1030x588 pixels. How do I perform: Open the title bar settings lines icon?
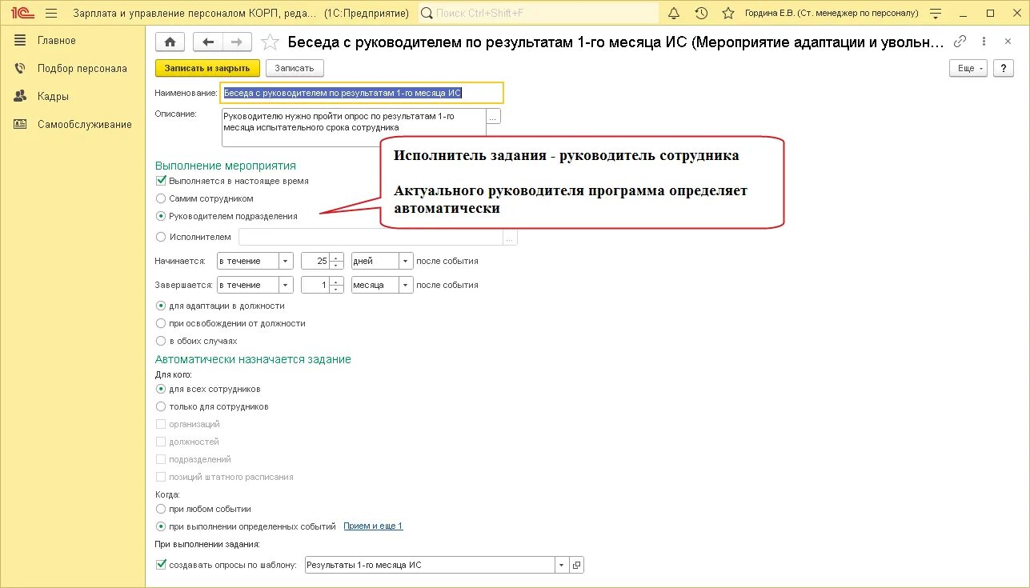[x=935, y=14]
